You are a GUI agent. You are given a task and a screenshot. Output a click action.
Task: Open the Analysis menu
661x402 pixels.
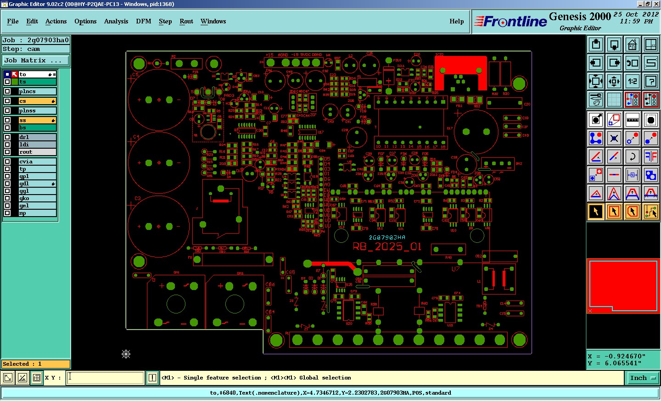tap(116, 22)
